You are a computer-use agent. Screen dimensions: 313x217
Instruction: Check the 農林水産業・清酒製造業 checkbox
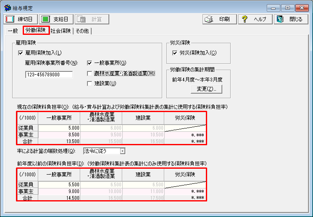89,73
